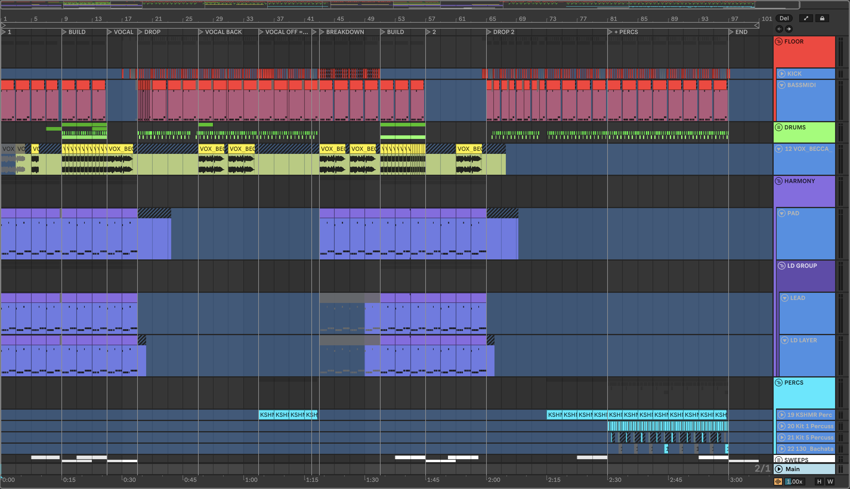Collapse the HARMONY group track
Viewport: 850px width, 489px height.
tap(778, 181)
